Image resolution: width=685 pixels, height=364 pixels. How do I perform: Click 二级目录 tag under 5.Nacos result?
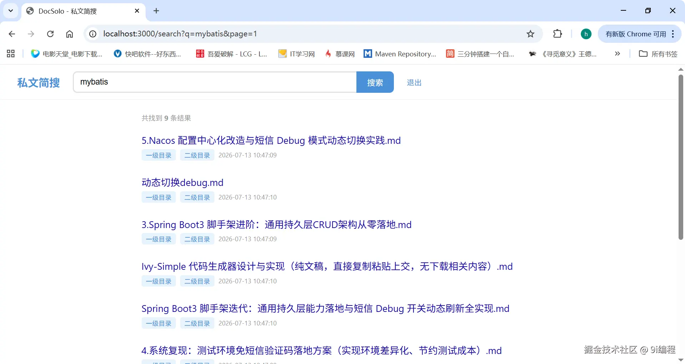coord(197,155)
